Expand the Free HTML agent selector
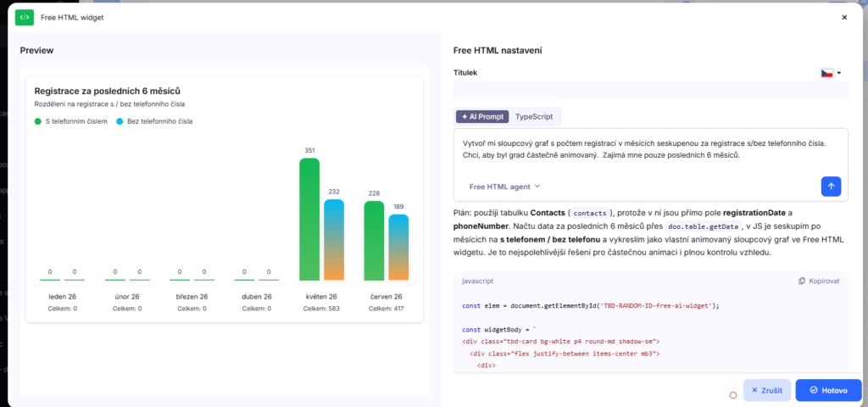The image size is (868, 407). (504, 187)
